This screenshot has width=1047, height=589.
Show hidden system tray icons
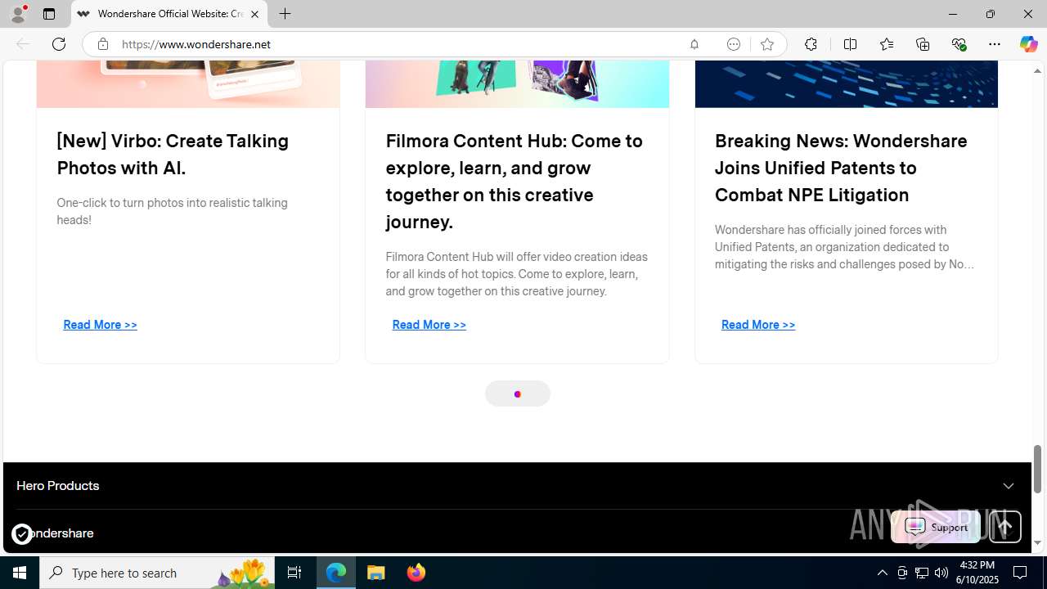(882, 573)
